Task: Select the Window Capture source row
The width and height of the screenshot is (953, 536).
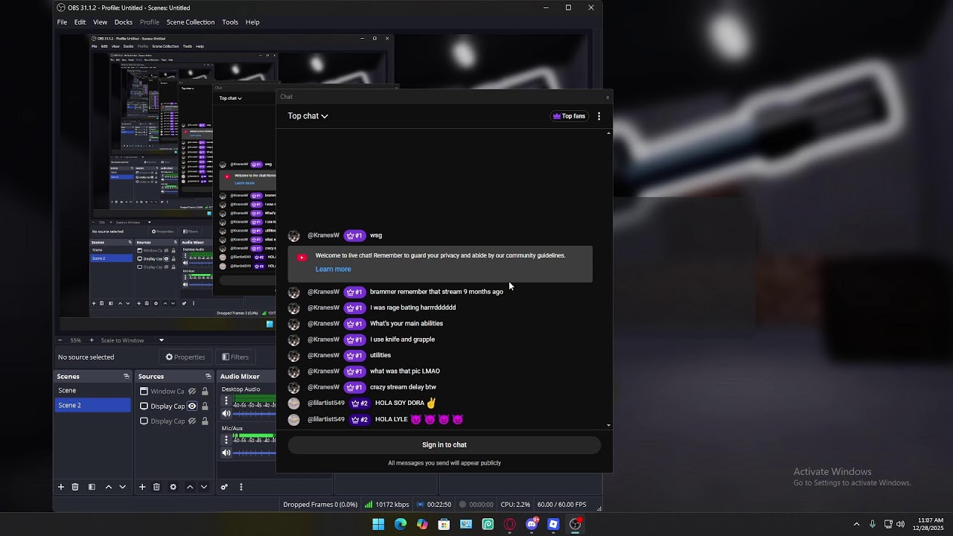Action: (x=173, y=392)
